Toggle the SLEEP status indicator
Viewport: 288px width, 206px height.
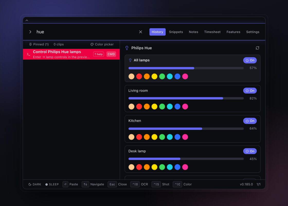52,184
